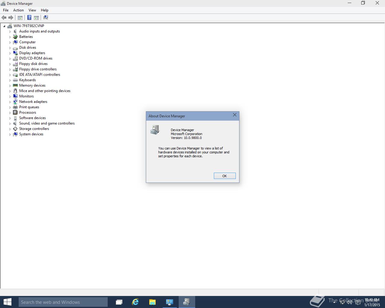Toggle the Show/Hide Action Pane toolbar icon
385x308 pixels.
click(36, 17)
